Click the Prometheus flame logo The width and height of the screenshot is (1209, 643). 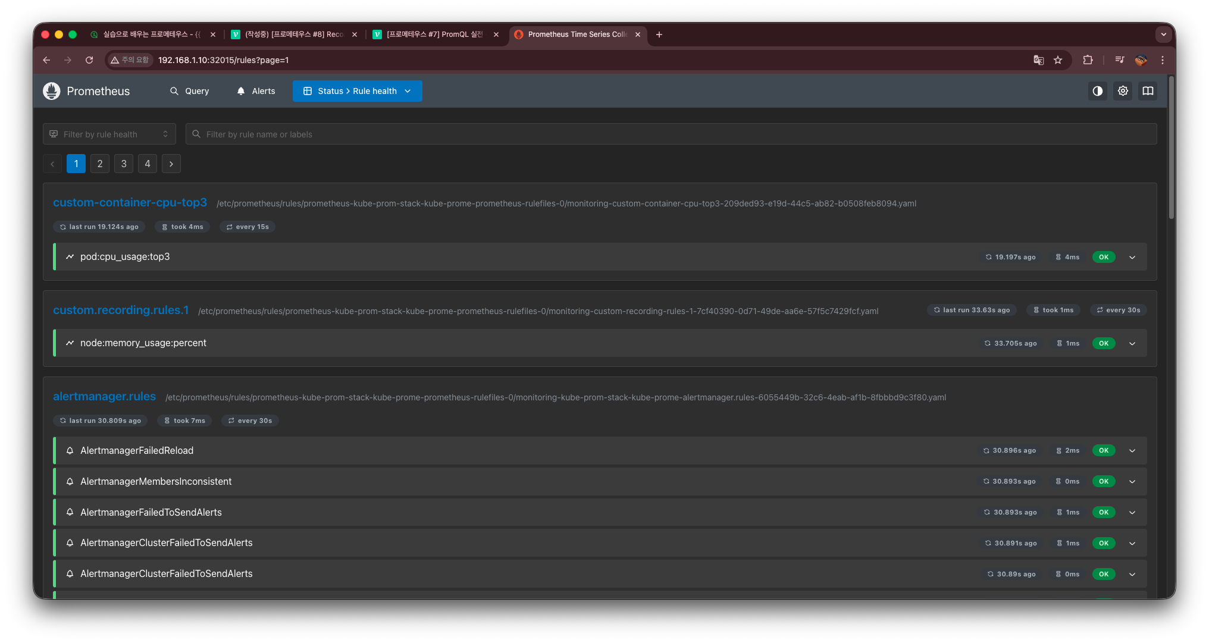pyautogui.click(x=52, y=91)
